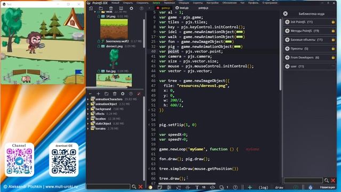Viewport: 341px width, 192px height.
Task: Open project settings gear in top toolbar
Action: click(132, 9)
